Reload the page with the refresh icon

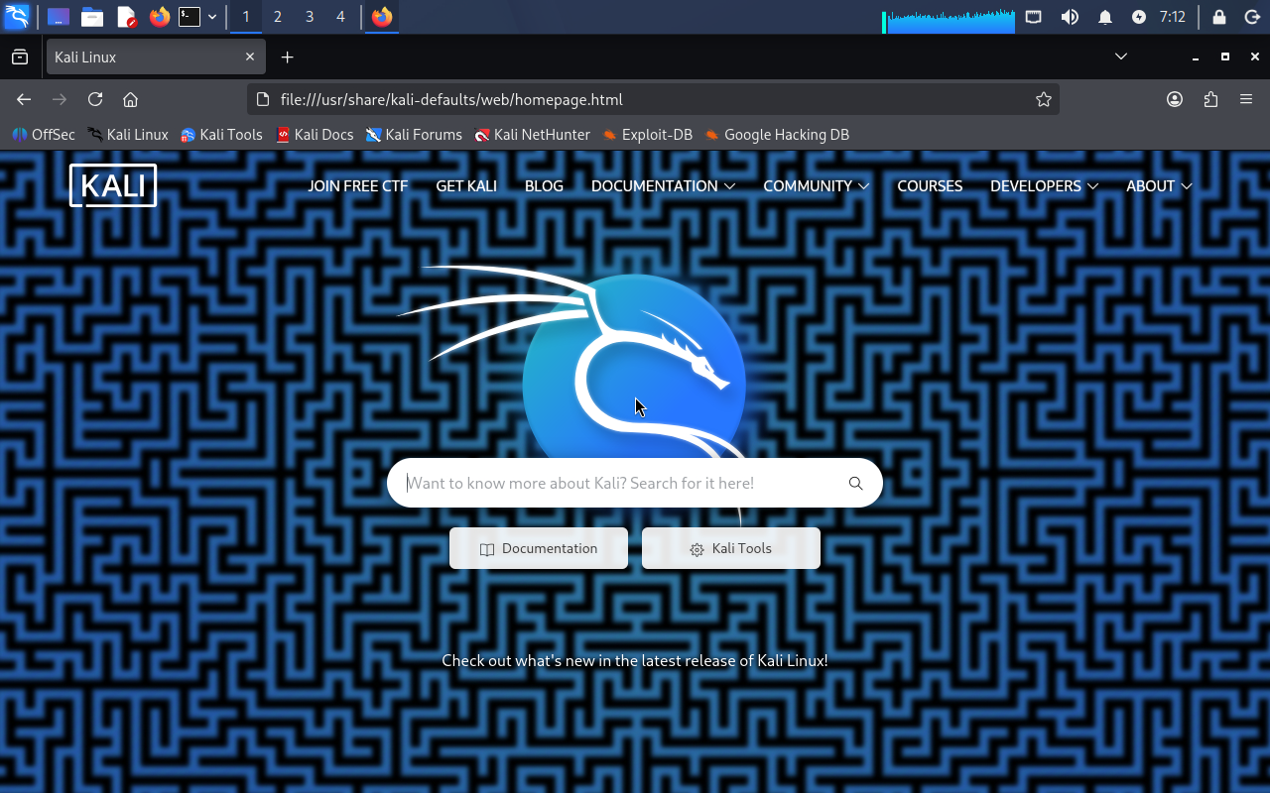(95, 99)
